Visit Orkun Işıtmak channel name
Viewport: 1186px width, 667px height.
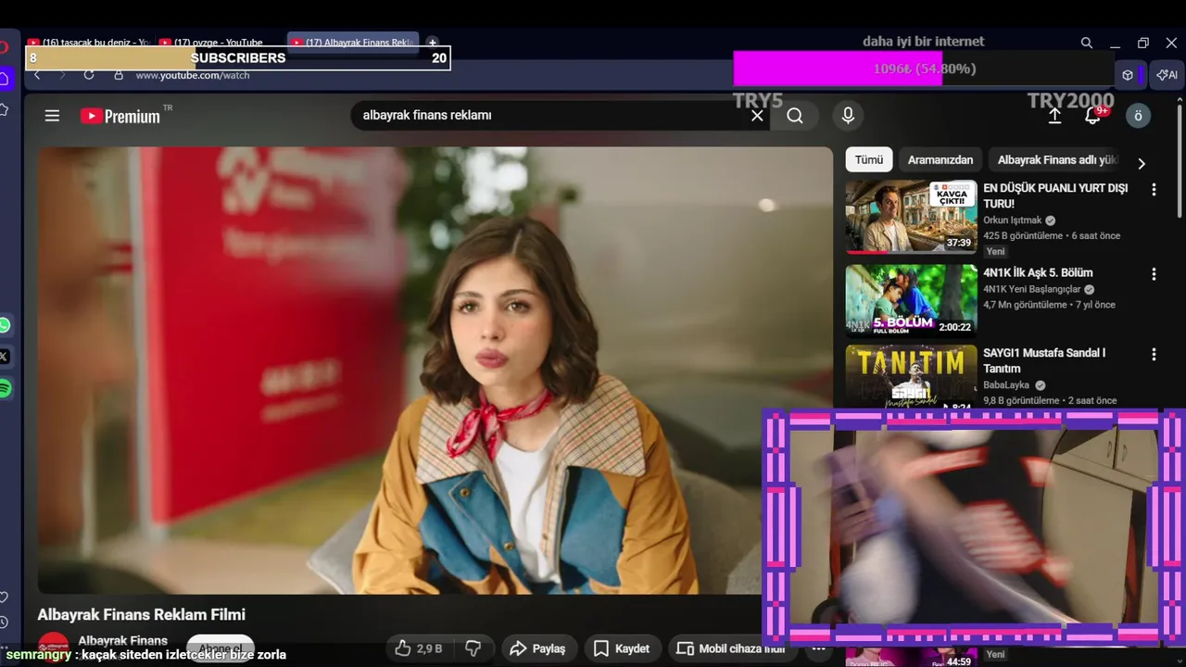[x=1013, y=220]
